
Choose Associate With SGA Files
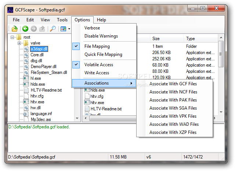(175, 108)
